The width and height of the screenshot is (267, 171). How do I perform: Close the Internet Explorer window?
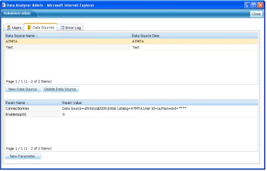tap(261, 5)
